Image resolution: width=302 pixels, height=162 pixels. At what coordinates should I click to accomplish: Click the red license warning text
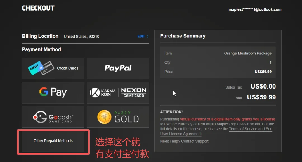pos(227,119)
